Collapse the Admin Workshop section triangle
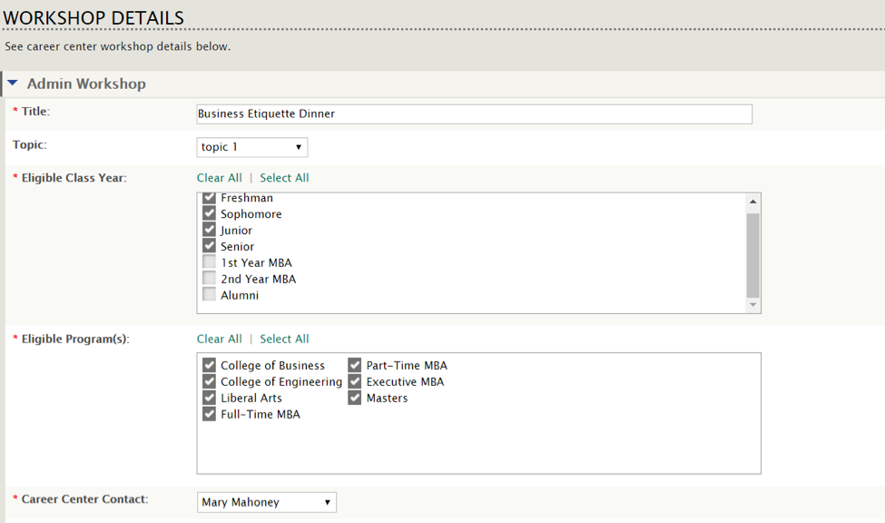The height and width of the screenshot is (523, 885). click(x=13, y=83)
